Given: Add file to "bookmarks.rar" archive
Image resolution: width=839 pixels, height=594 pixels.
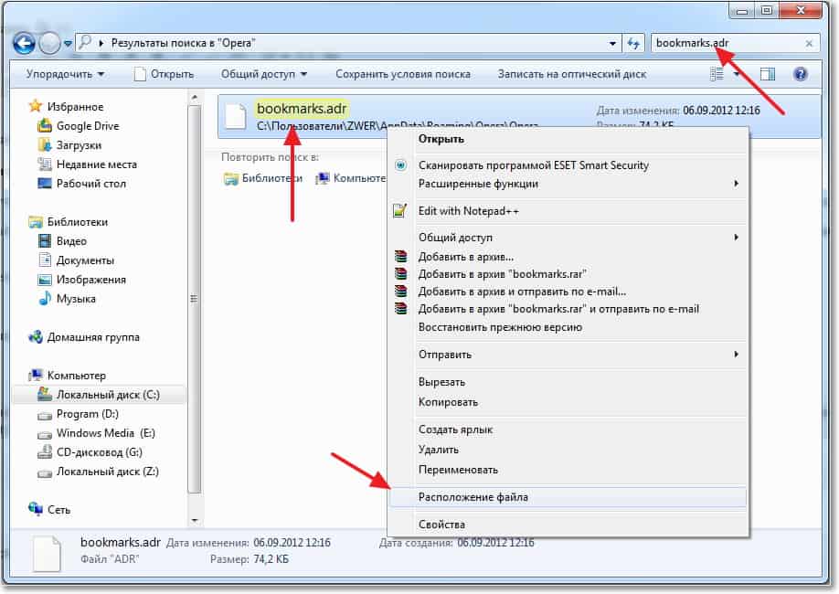Looking at the screenshot, I should tap(502, 274).
